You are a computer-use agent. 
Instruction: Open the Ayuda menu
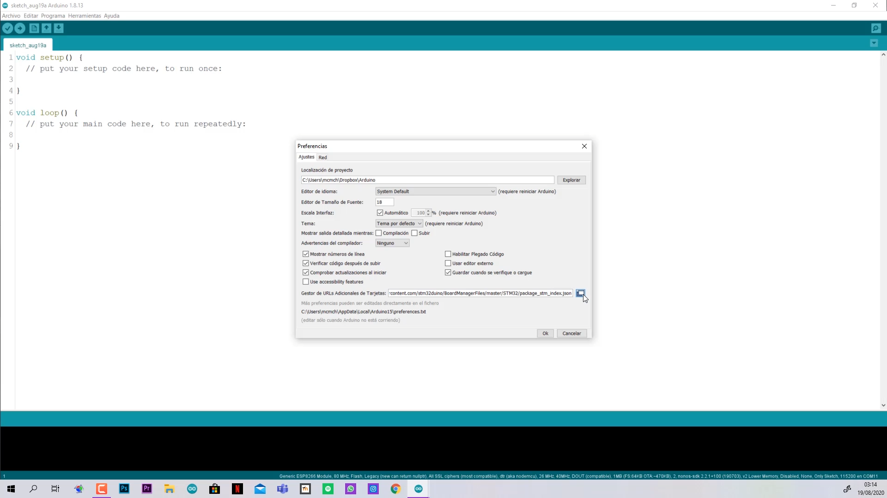[111, 16]
